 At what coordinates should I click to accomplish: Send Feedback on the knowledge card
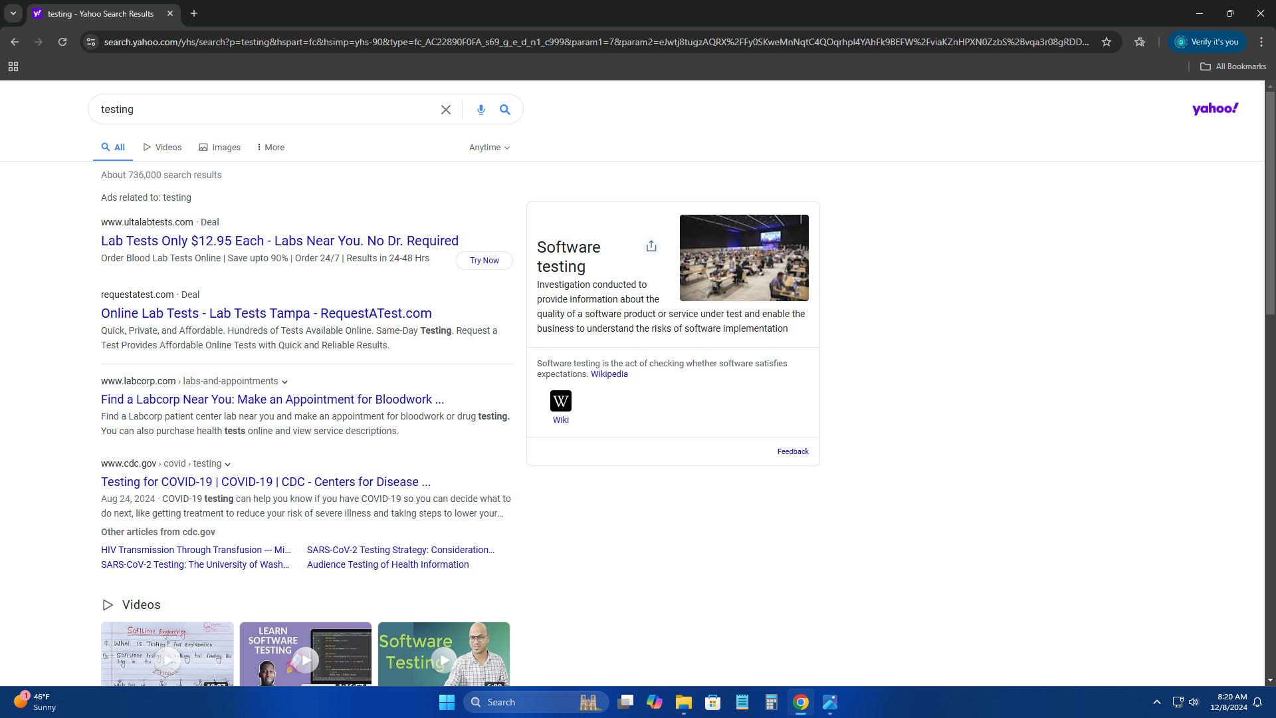[793, 451]
